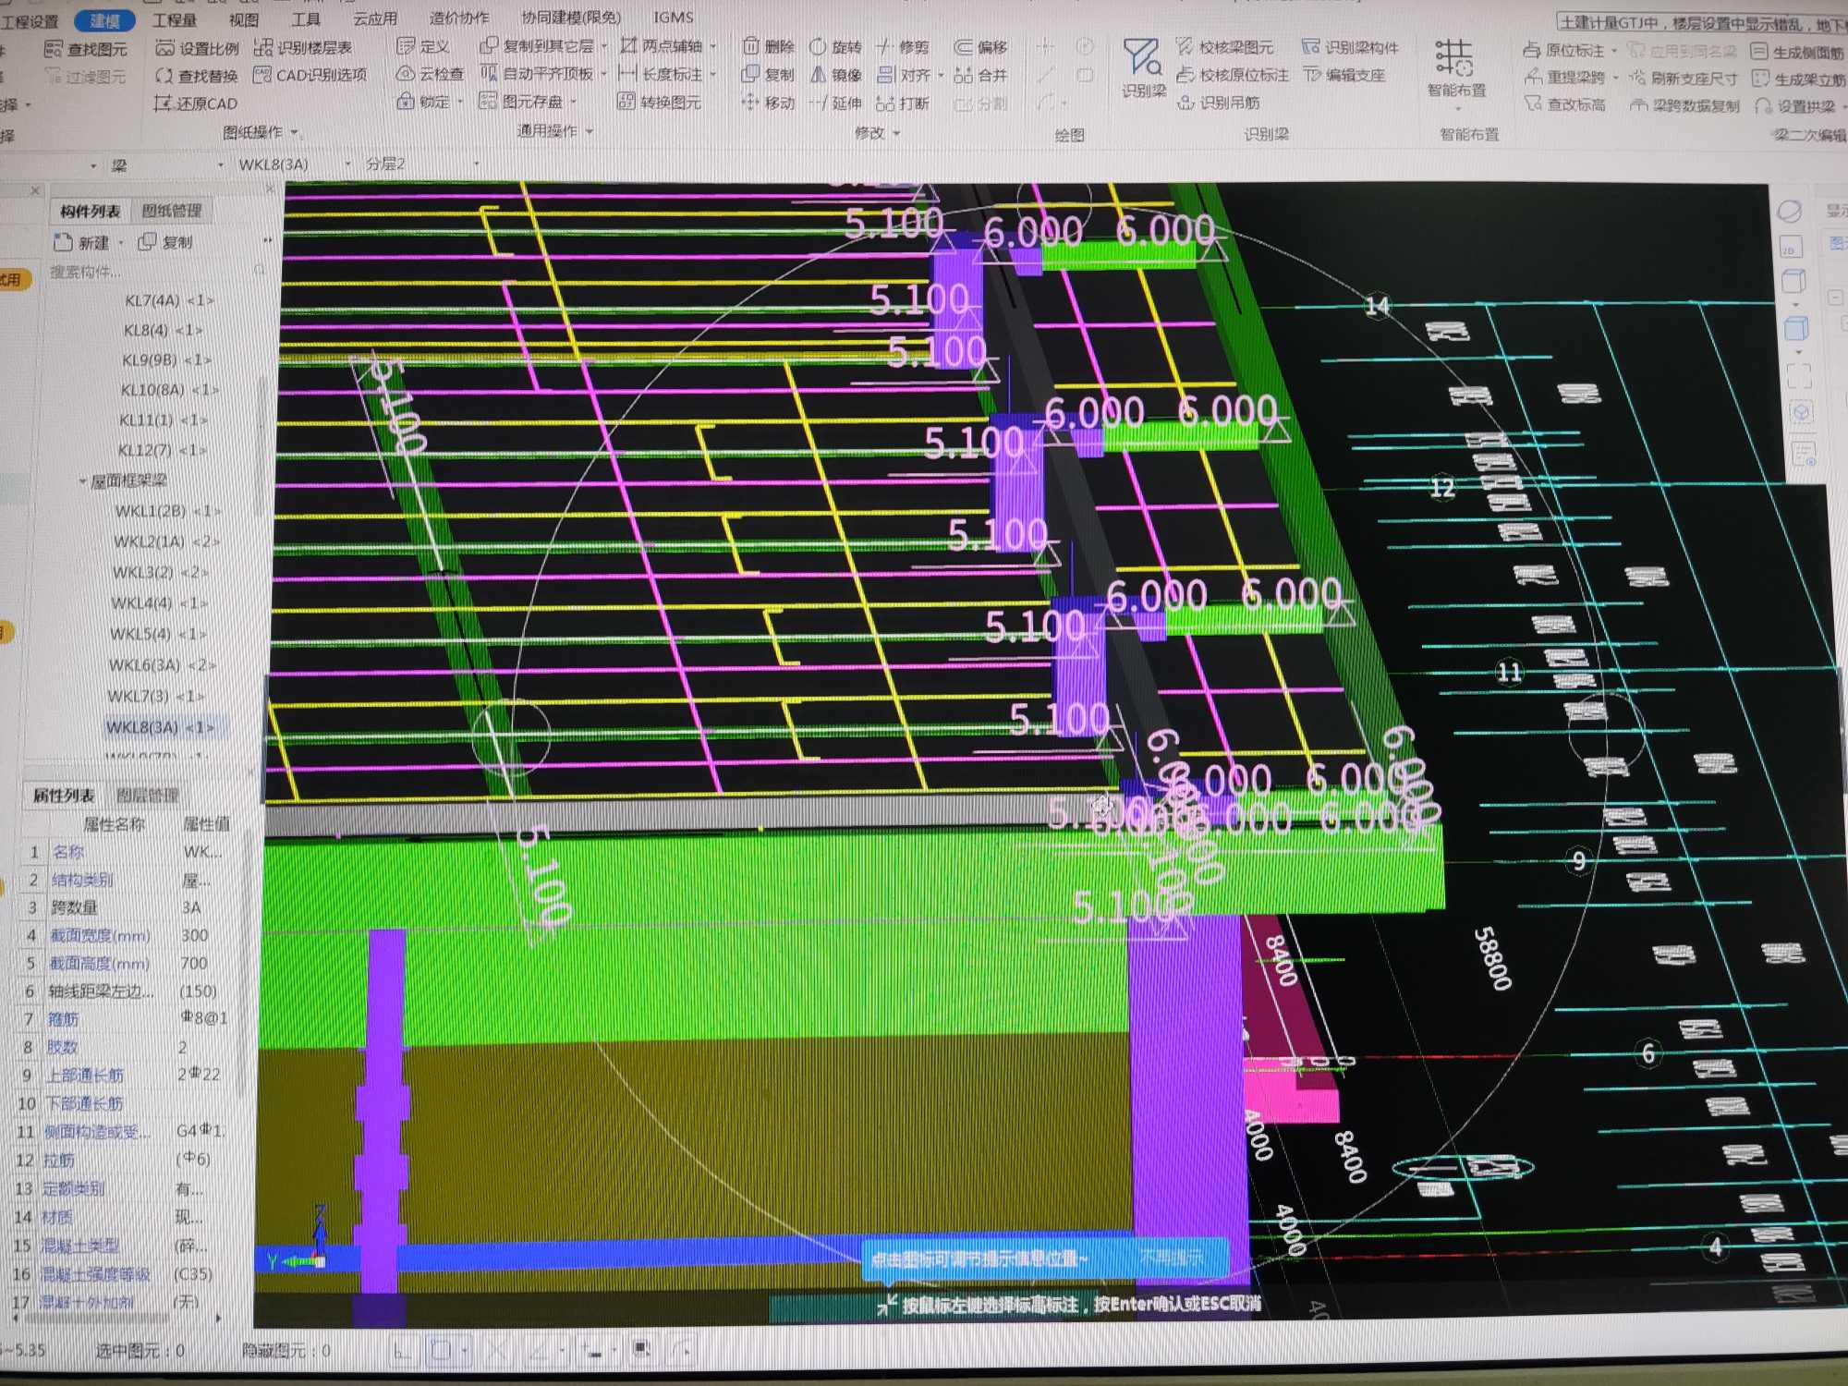Click 识别楼层表 tool
The image size is (1848, 1386).
(304, 47)
